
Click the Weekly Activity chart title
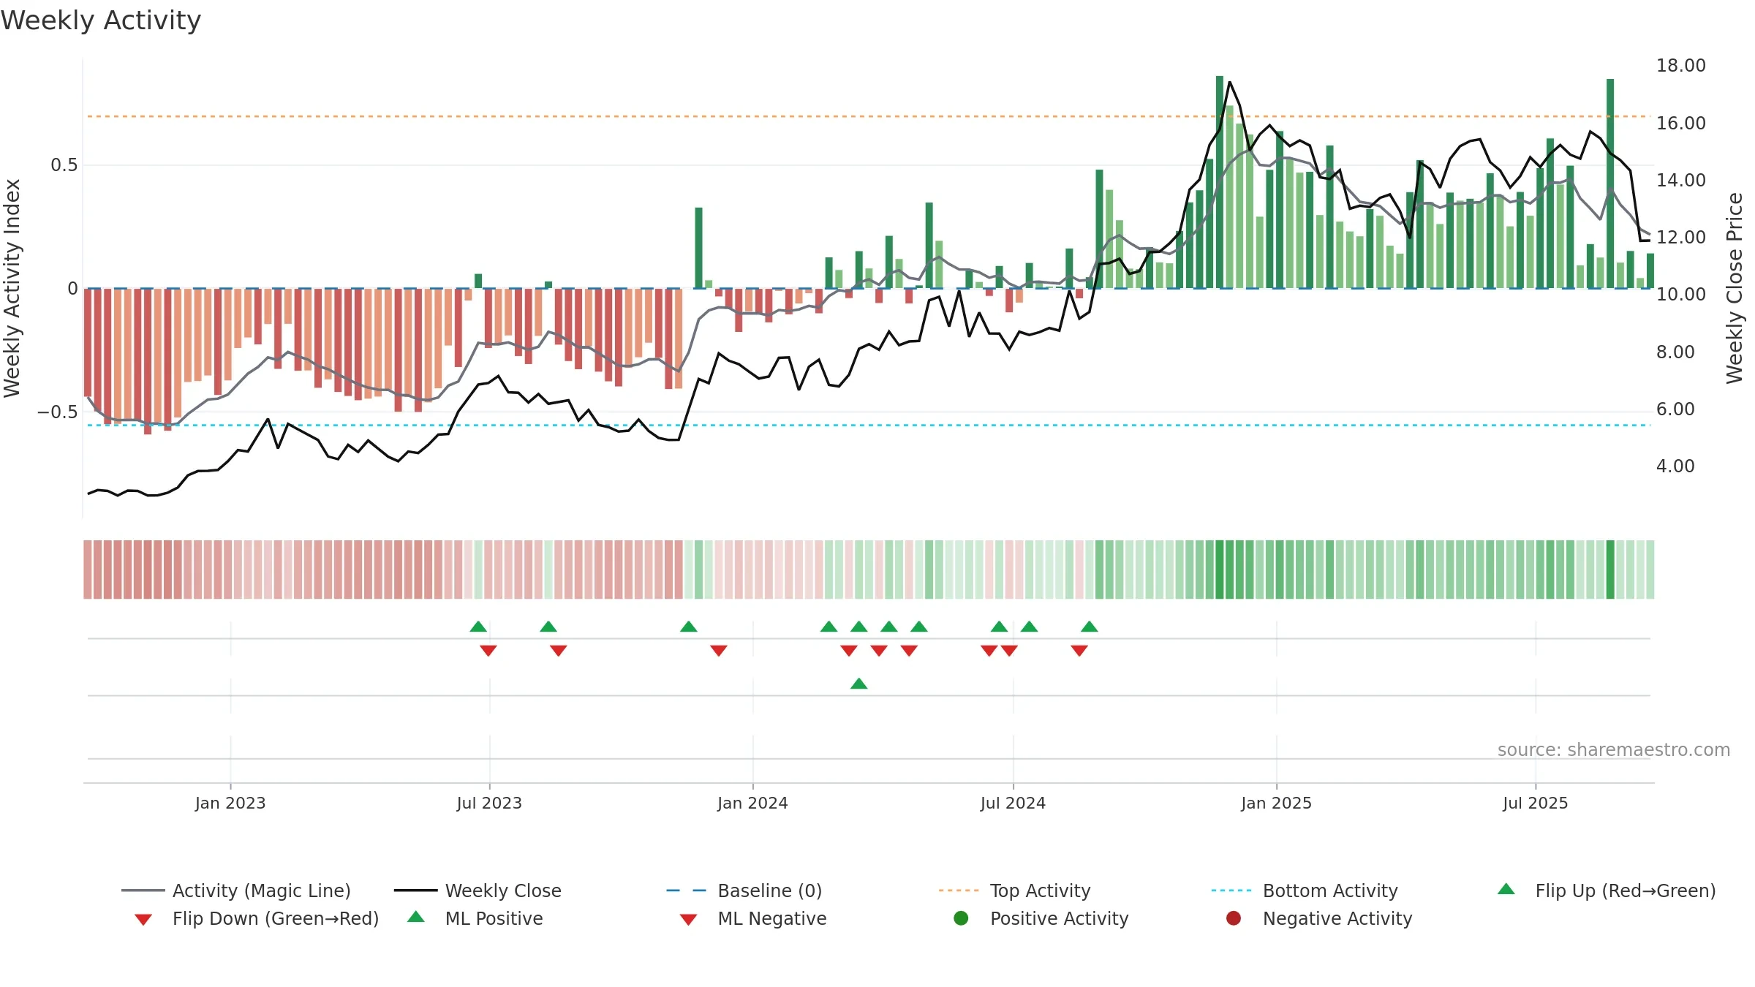(101, 20)
